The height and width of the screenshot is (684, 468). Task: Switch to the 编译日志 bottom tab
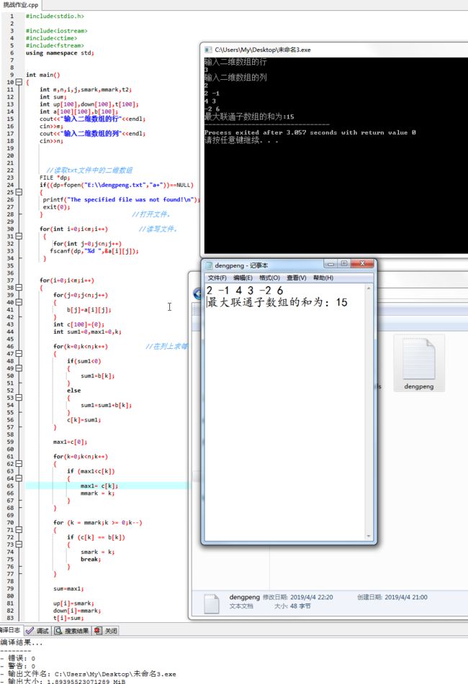coord(11,630)
